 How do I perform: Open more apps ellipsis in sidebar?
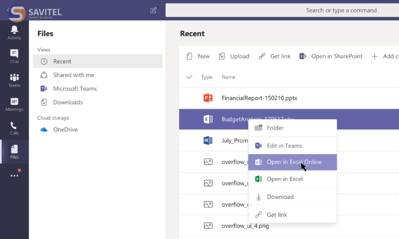click(x=14, y=176)
